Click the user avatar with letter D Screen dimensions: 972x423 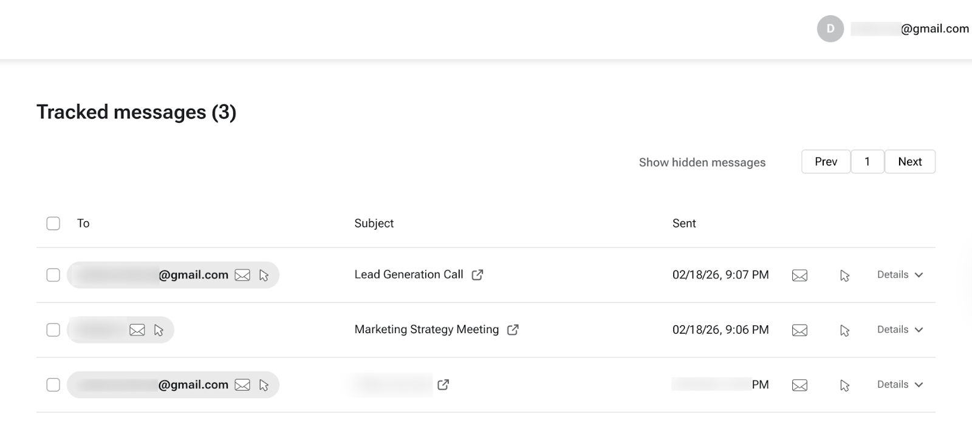[830, 29]
